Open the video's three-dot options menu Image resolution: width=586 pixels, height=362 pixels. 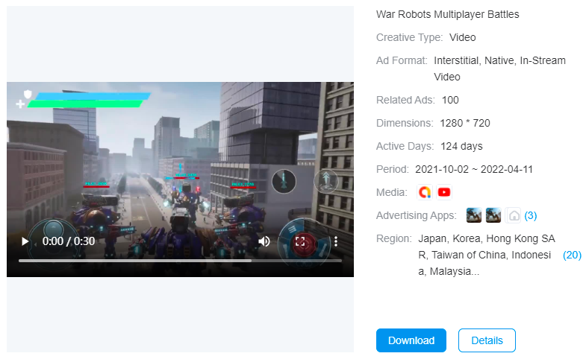coord(336,241)
